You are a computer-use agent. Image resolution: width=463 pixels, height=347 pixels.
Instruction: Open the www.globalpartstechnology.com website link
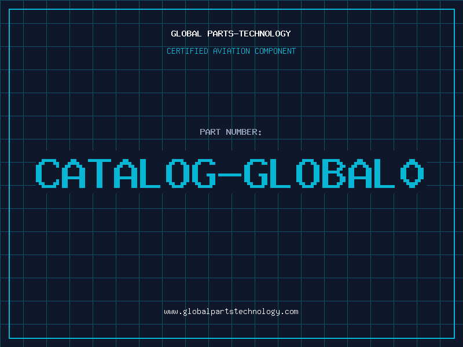(231, 312)
